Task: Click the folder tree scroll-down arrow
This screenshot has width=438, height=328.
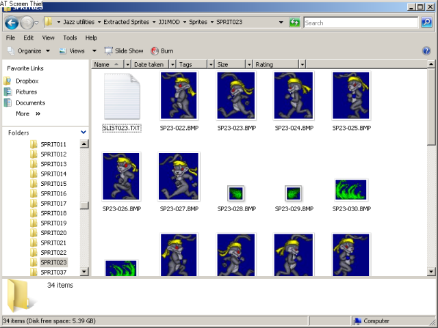Action: pos(84,271)
